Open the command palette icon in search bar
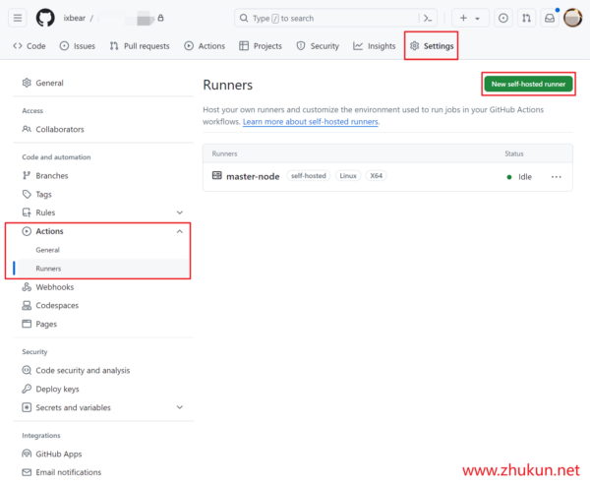This screenshot has height=486, width=590. click(428, 18)
